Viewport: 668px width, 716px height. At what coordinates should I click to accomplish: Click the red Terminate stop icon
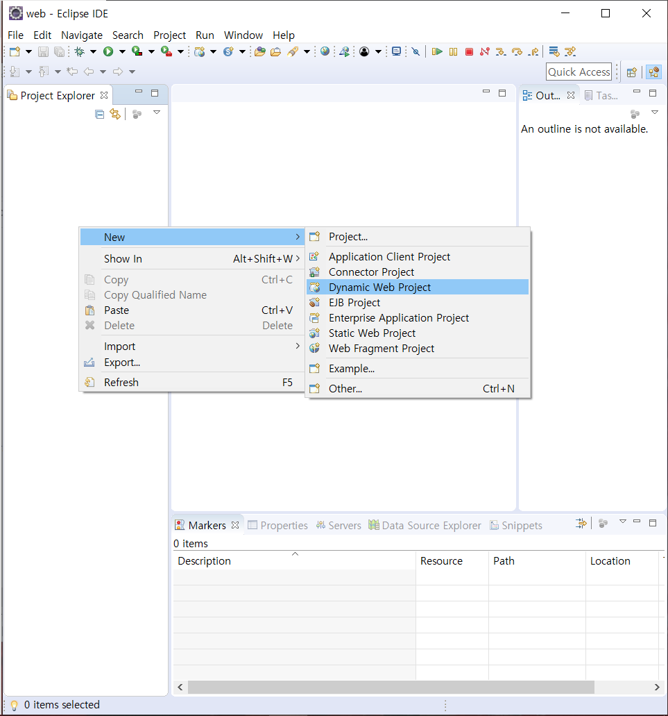[469, 51]
